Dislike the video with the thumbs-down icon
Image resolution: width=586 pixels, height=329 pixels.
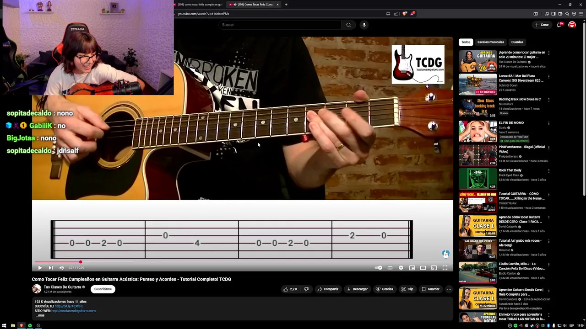click(x=306, y=289)
